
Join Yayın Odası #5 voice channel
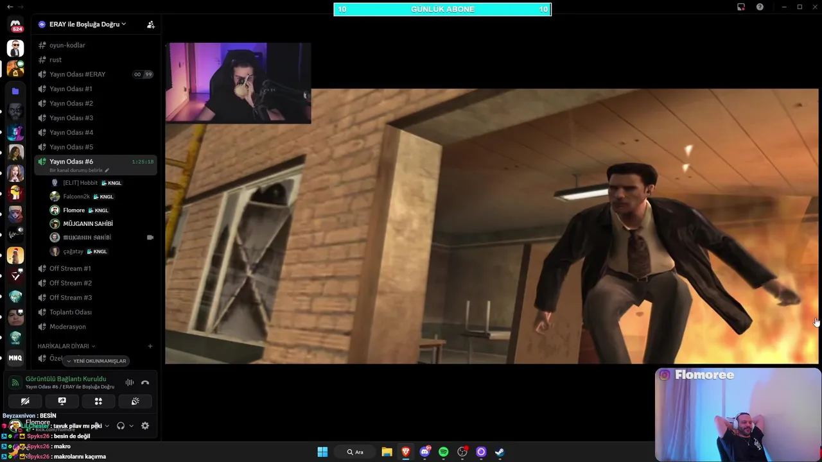click(x=96, y=147)
